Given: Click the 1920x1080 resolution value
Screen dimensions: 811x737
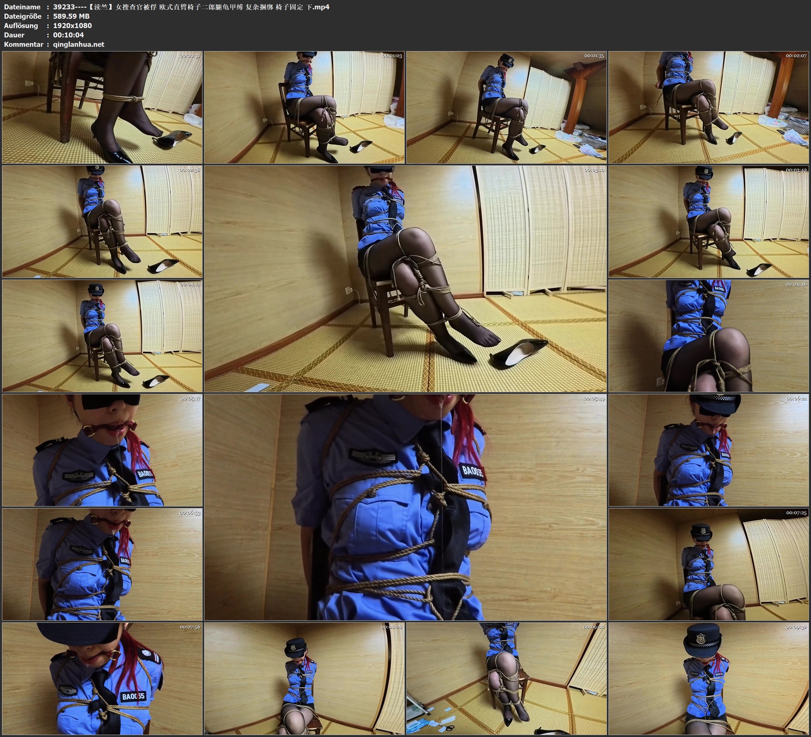Looking at the screenshot, I should [73, 25].
